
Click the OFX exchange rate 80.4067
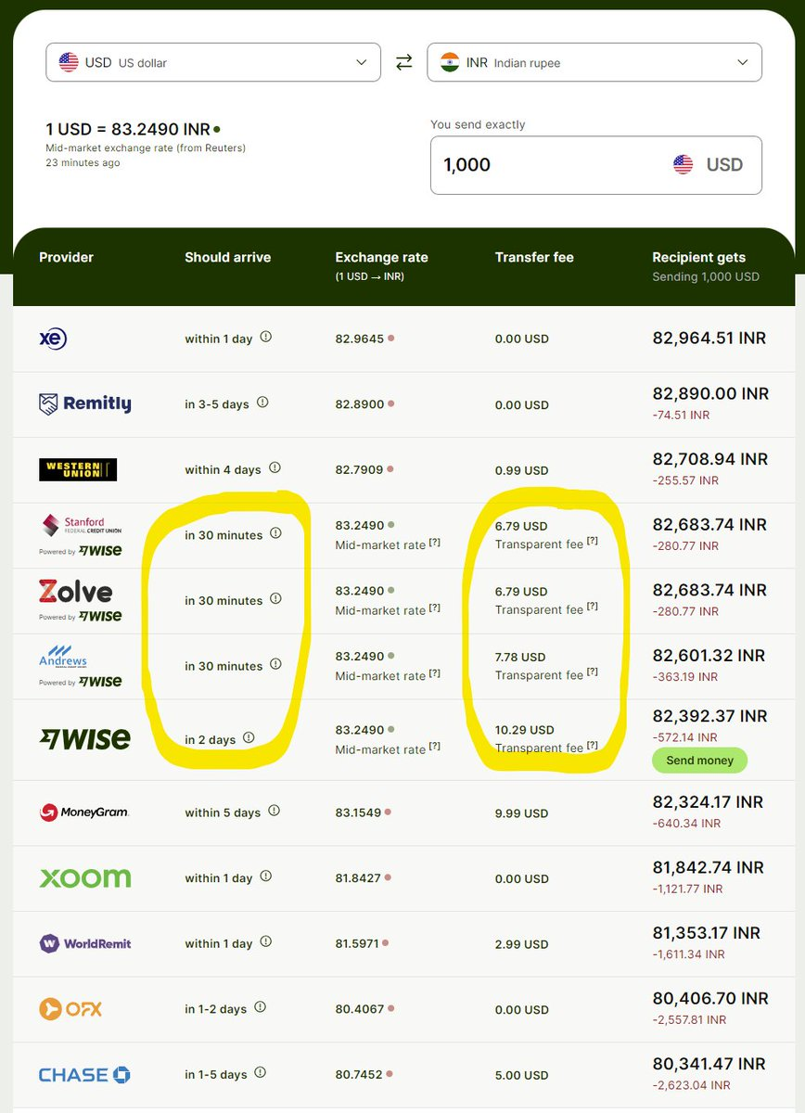tap(360, 1008)
